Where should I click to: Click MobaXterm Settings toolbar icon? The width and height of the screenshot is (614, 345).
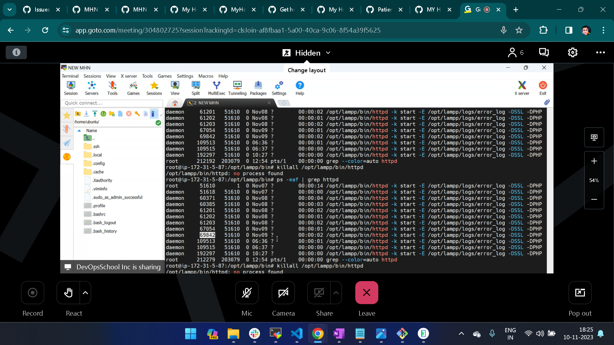tap(279, 88)
